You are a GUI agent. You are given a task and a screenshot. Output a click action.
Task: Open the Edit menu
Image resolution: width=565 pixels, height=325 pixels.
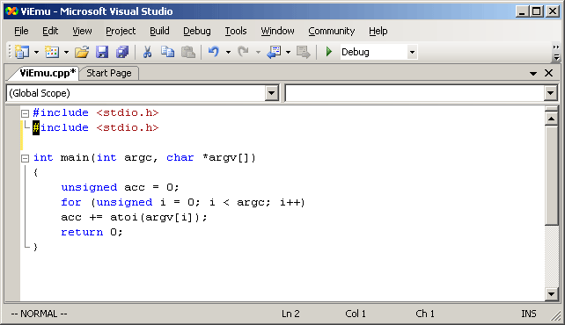50,32
